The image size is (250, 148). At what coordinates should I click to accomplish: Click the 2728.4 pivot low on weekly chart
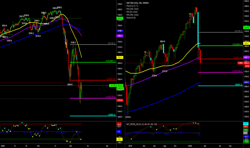point(154,76)
